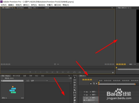Step back one frame in Source monitor
The image size is (139, 103).
[x=52, y=72]
